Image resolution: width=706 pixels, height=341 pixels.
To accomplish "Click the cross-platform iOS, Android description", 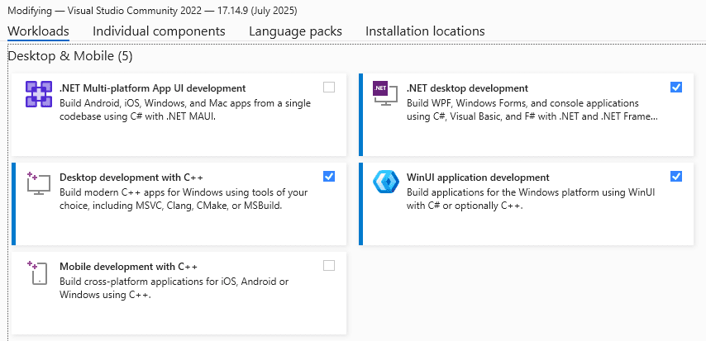I will [x=174, y=288].
